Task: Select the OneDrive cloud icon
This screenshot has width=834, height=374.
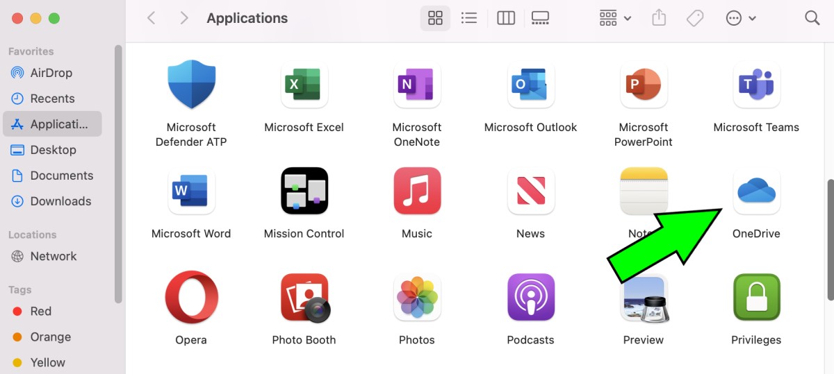Action: 756,190
